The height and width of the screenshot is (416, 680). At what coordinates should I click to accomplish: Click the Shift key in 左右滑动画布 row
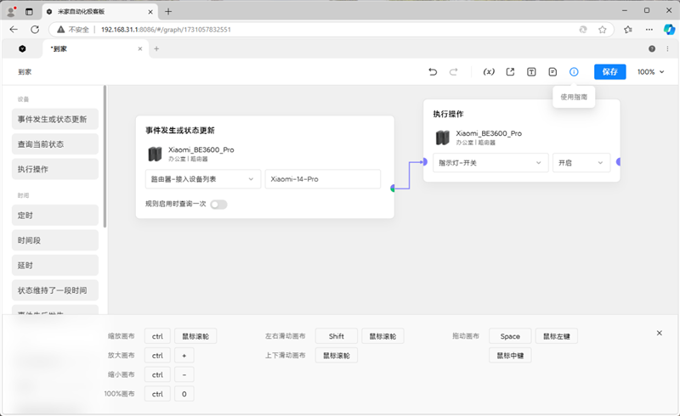pos(336,336)
